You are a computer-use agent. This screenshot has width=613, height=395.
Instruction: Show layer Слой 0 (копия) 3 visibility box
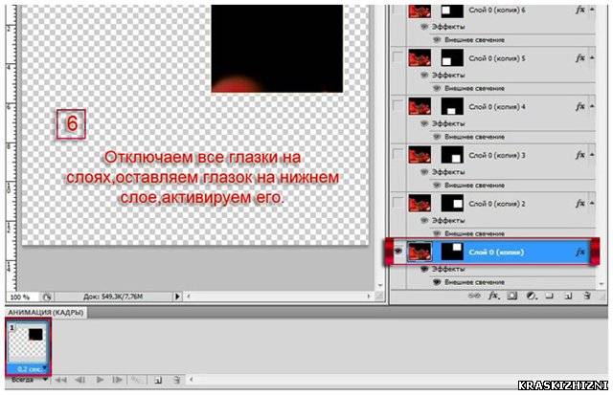pyautogui.click(x=397, y=154)
